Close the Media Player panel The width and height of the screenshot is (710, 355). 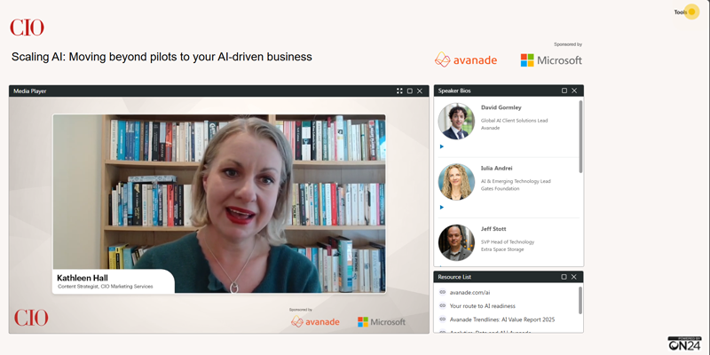(x=420, y=91)
